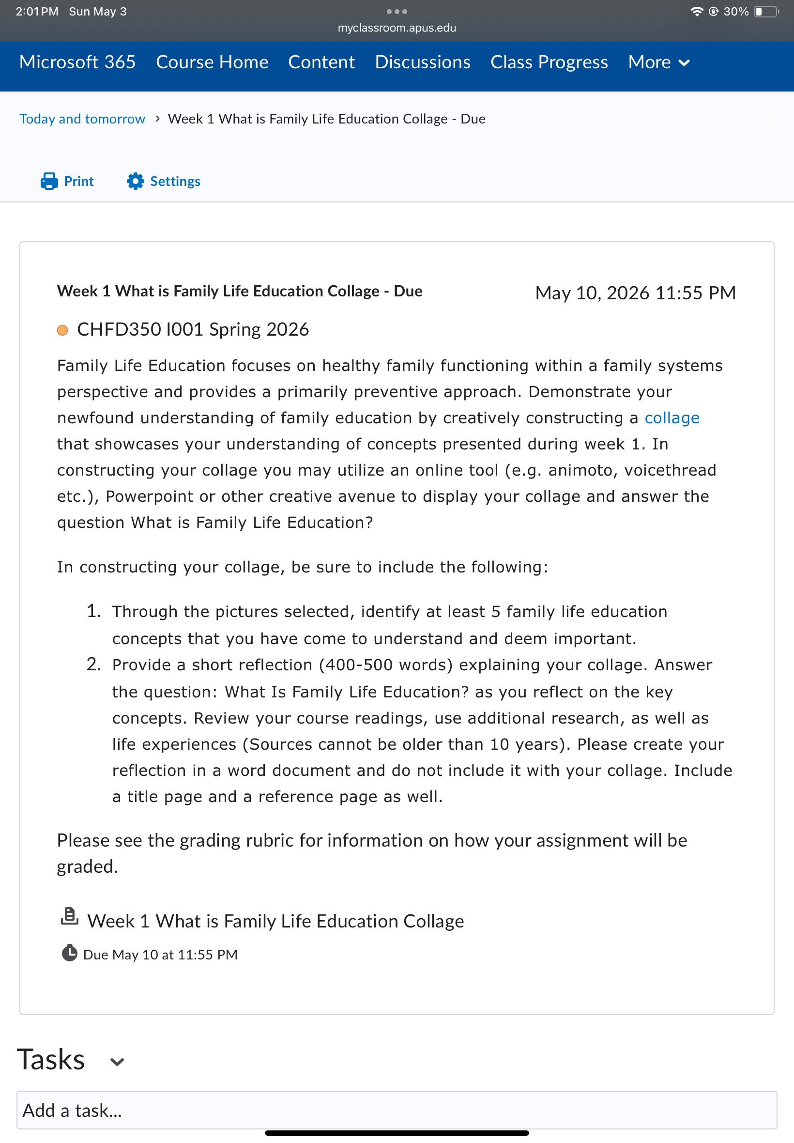
Task: Open Week 1 Family Life Education Collage assignment
Action: pyautogui.click(x=275, y=921)
